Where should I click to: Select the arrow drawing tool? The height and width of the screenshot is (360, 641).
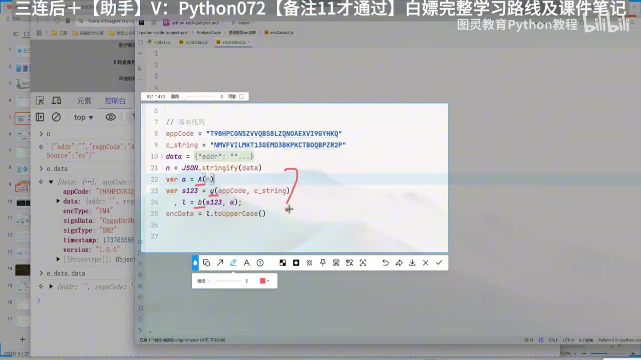pos(220,262)
